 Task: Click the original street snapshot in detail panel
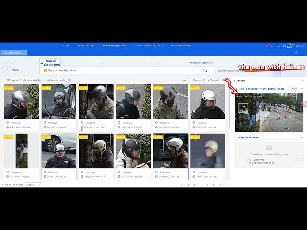269,113
